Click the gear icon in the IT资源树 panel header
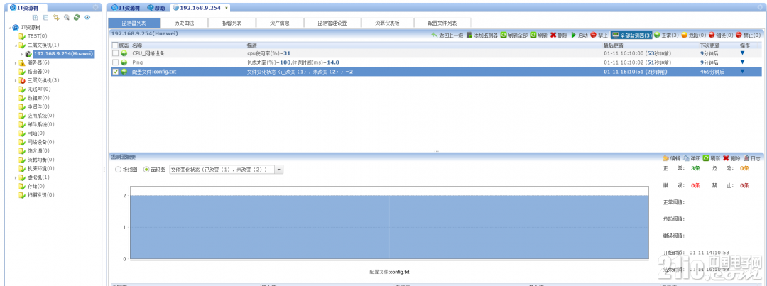The height and width of the screenshot is (286, 767). click(x=95, y=7)
